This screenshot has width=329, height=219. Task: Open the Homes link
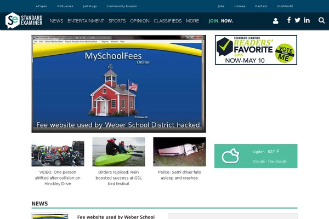[240, 6]
